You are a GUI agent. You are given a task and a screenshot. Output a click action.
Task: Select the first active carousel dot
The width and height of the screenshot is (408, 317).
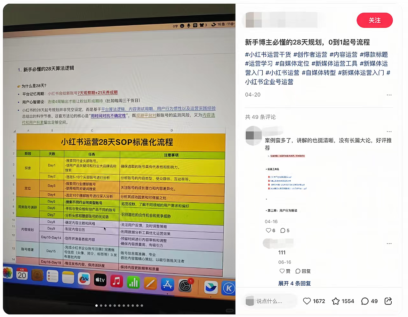click(97, 305)
